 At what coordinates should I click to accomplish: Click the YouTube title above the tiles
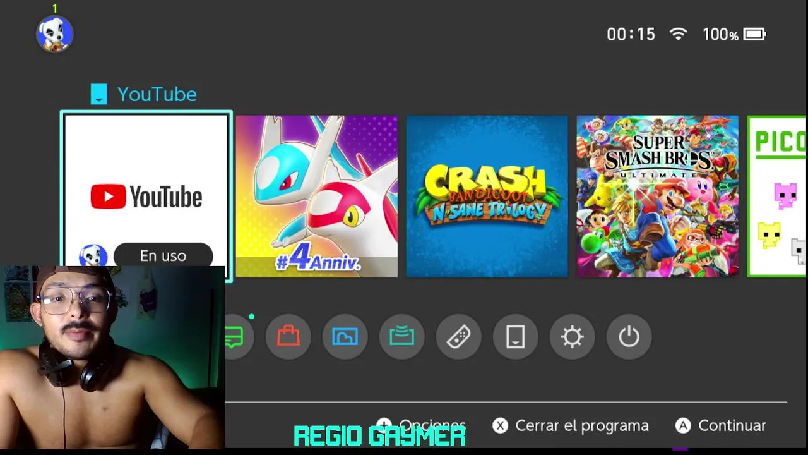[x=157, y=94]
